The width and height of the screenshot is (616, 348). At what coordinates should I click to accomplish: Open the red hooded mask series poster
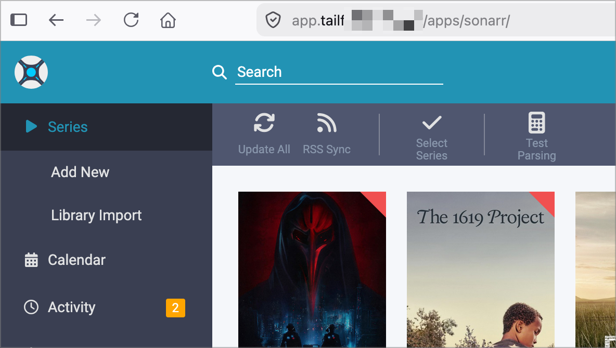pyautogui.click(x=312, y=270)
